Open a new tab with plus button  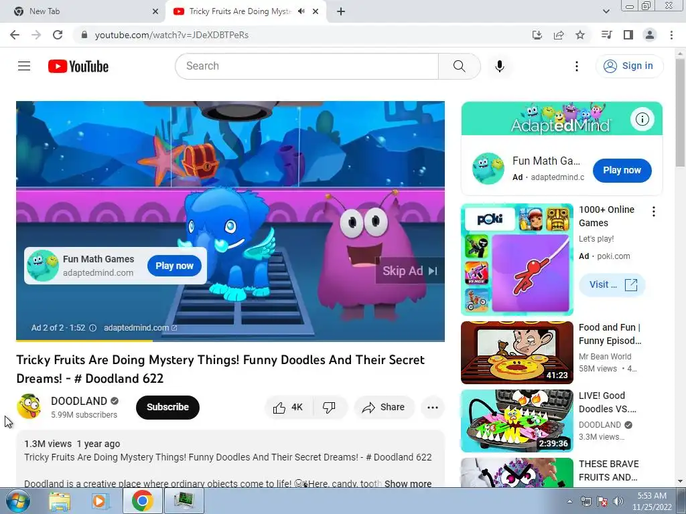click(x=341, y=11)
